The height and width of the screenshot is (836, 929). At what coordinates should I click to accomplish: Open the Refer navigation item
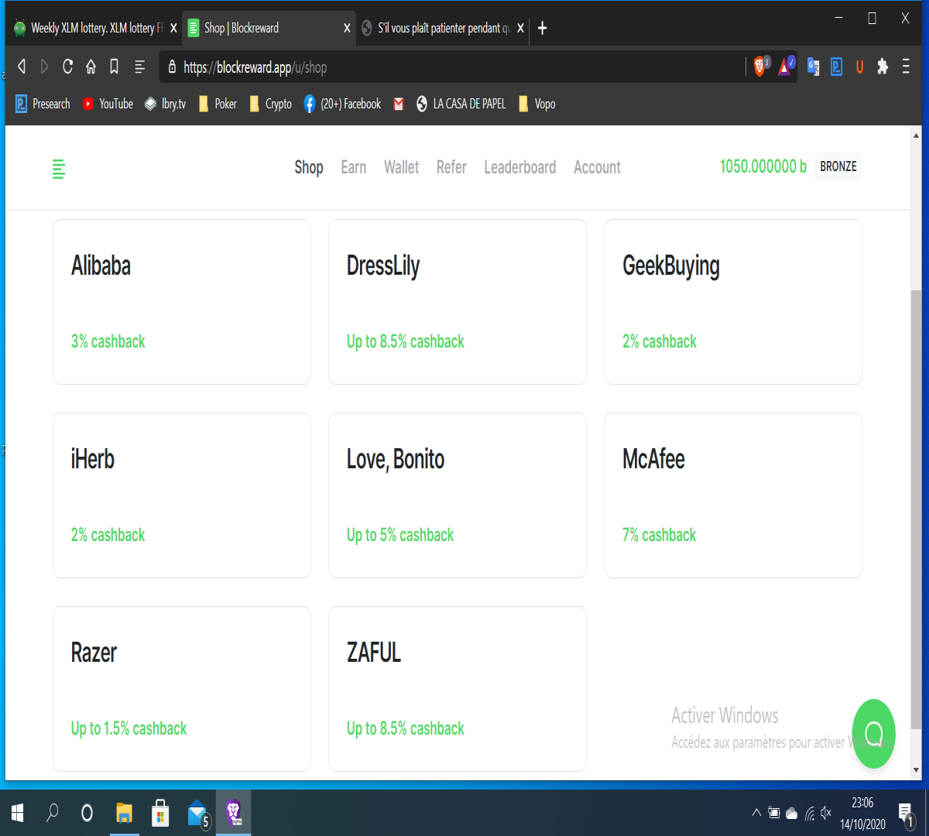tap(451, 167)
